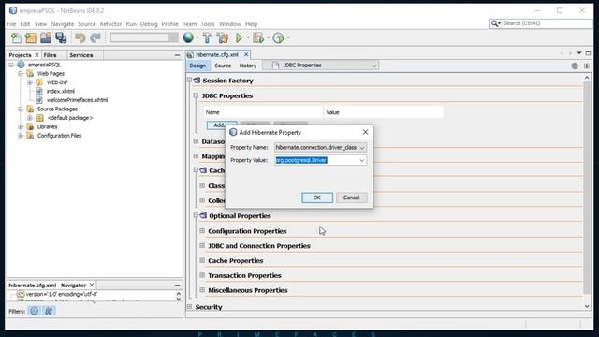Select welcomePrimefaces.xhtml in the project tree

77,100
